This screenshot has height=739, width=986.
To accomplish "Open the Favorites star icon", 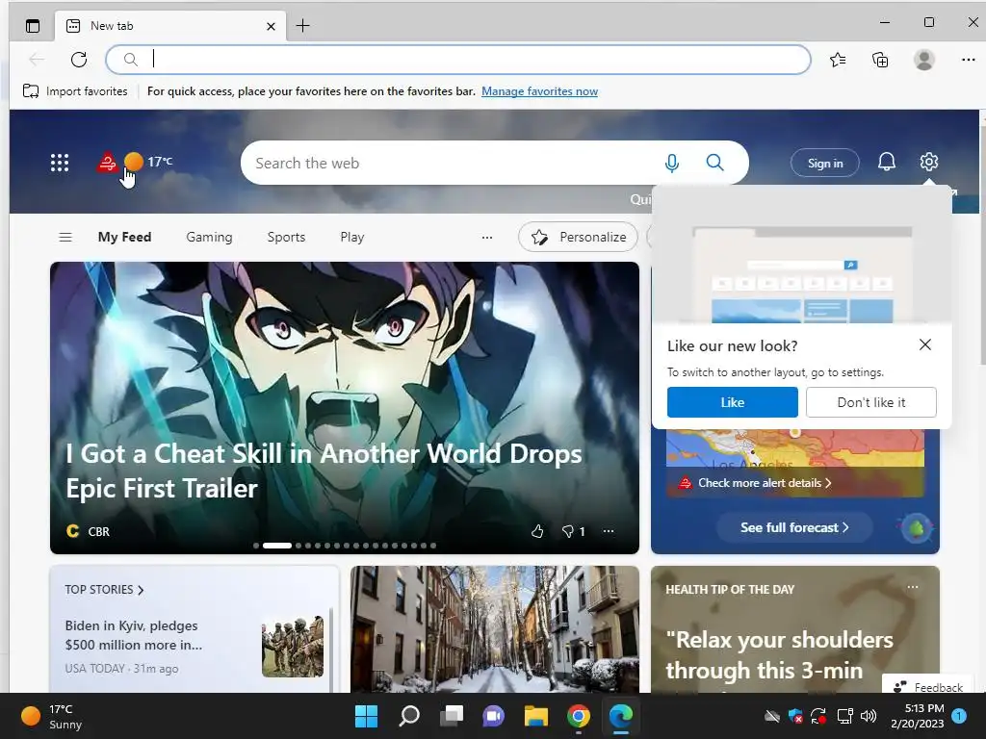I will click(838, 60).
